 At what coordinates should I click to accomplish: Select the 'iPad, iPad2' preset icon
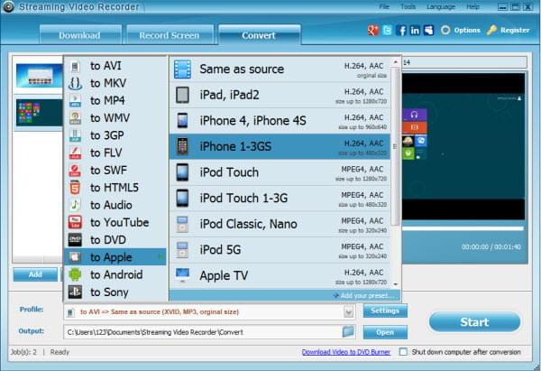pos(182,95)
